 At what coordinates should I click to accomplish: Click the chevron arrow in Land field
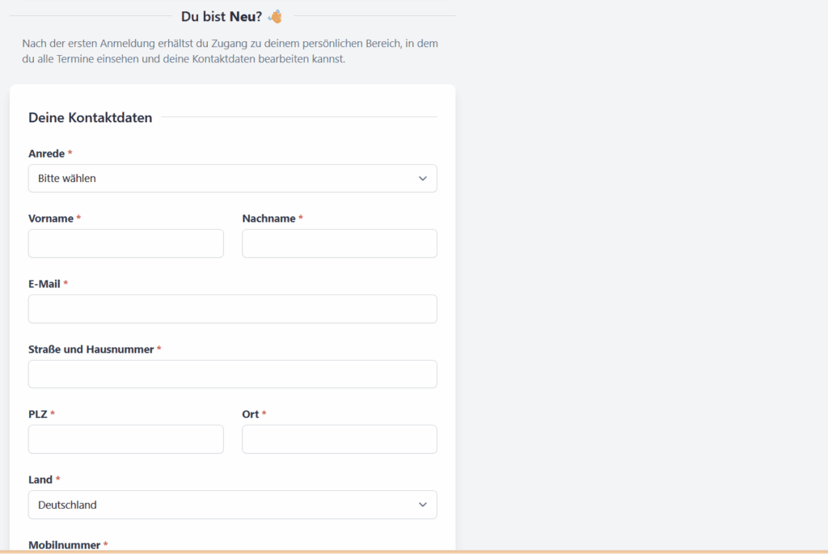pos(422,505)
